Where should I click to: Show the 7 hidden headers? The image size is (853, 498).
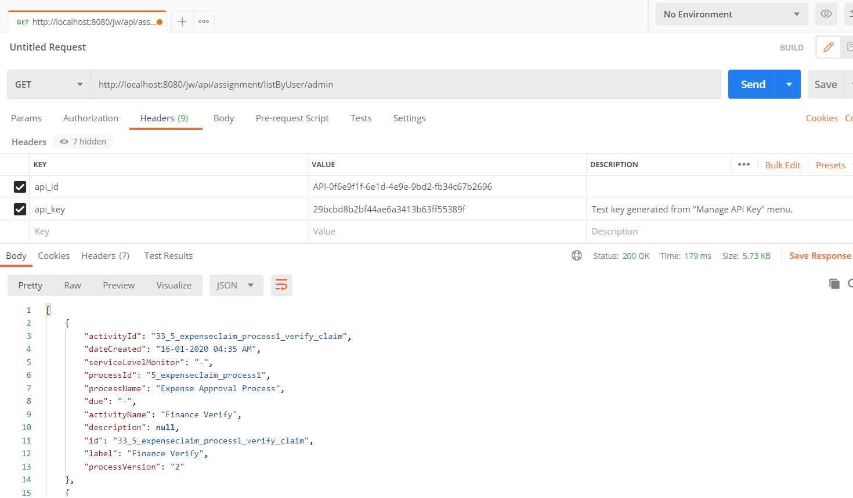click(x=82, y=141)
